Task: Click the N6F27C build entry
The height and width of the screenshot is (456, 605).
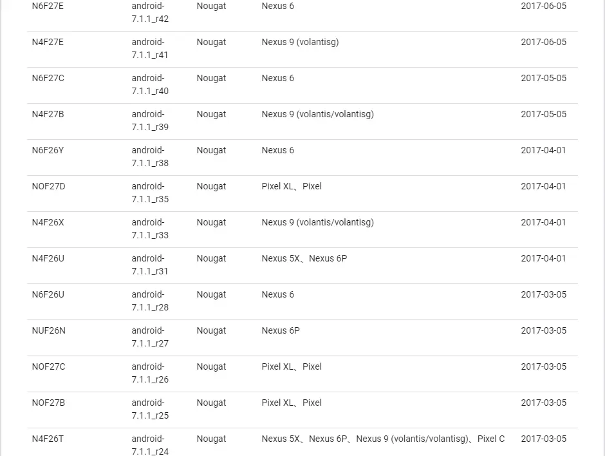Action: pos(48,78)
